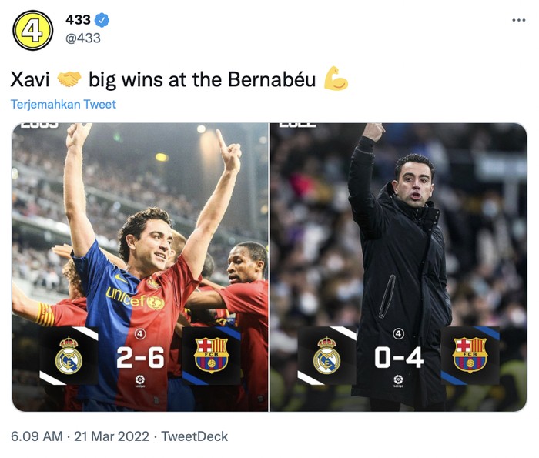This screenshot has height=458, width=539.
Task: Click Terjemahkan Tweet to translate
Action: pyautogui.click(x=63, y=104)
